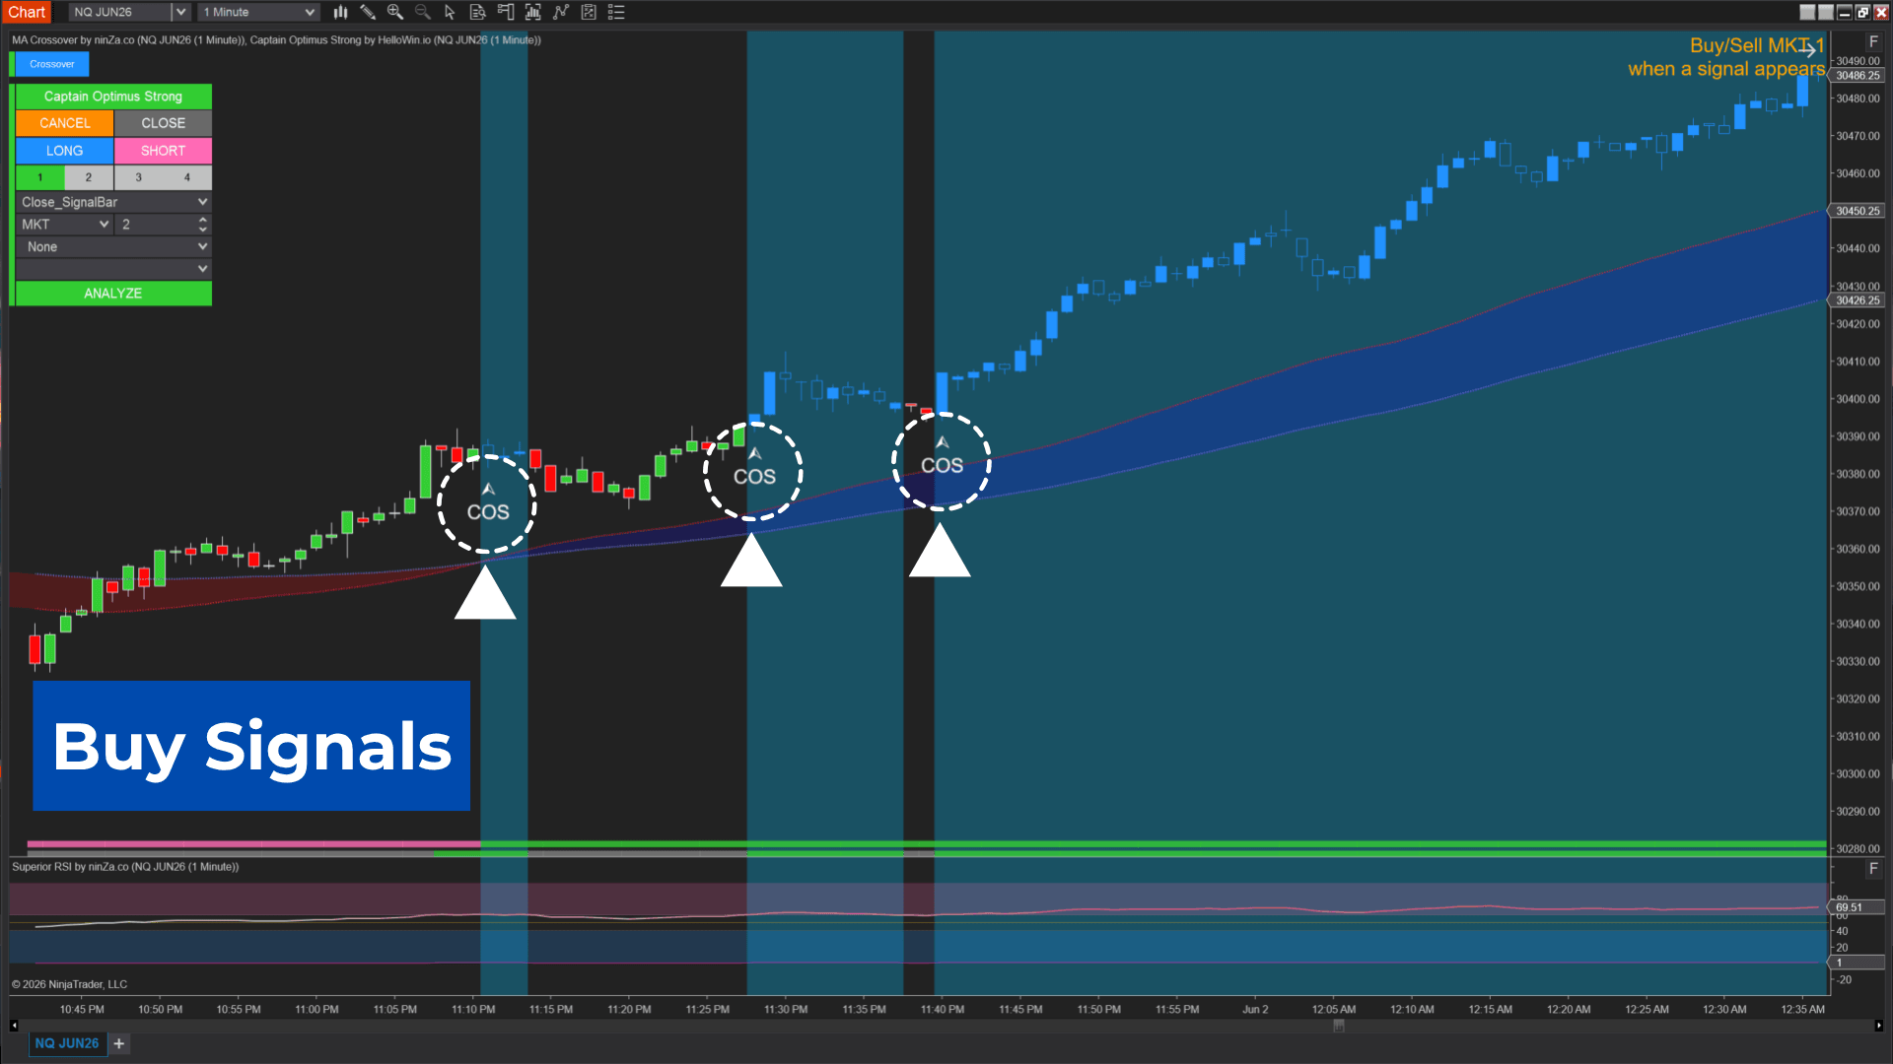The height and width of the screenshot is (1064, 1893).
Task: Click the scroll left arrow at bottom
Action: (14, 1026)
